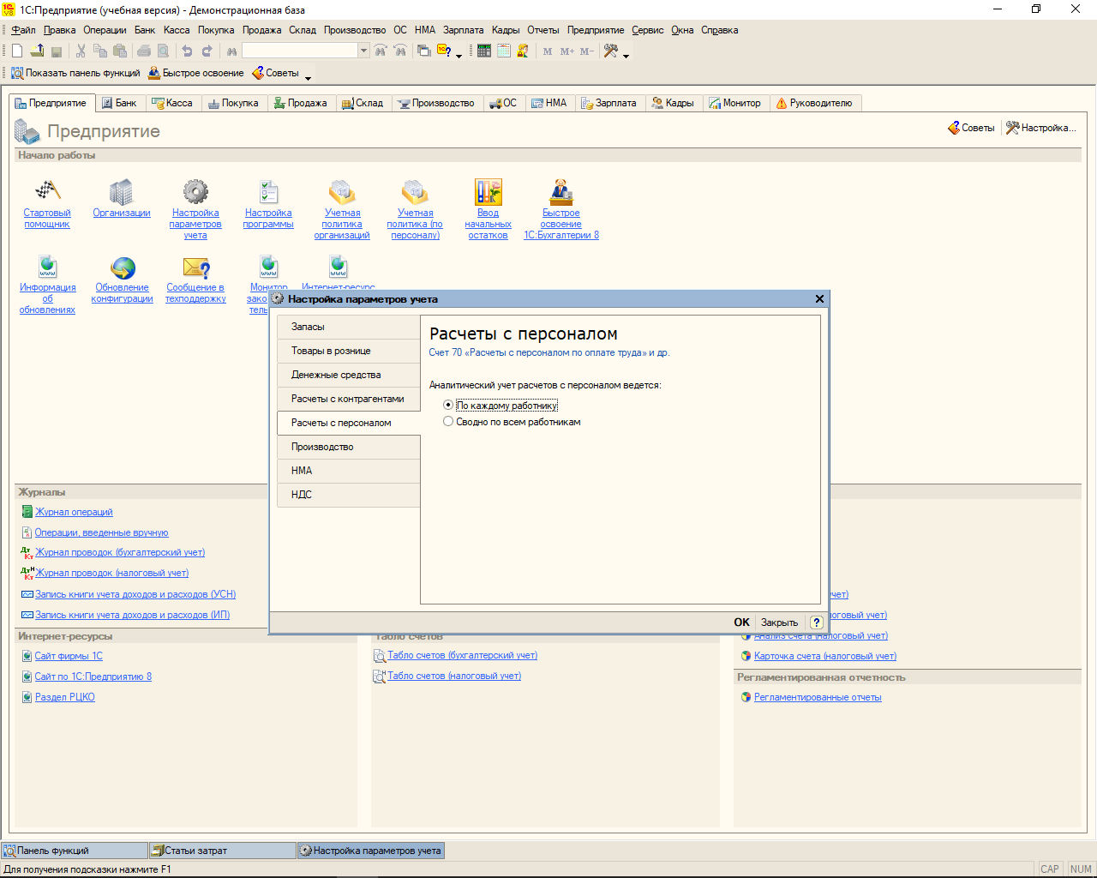Select Запасы section in dialog
Viewport: 1097px width, 878px height.
point(349,327)
